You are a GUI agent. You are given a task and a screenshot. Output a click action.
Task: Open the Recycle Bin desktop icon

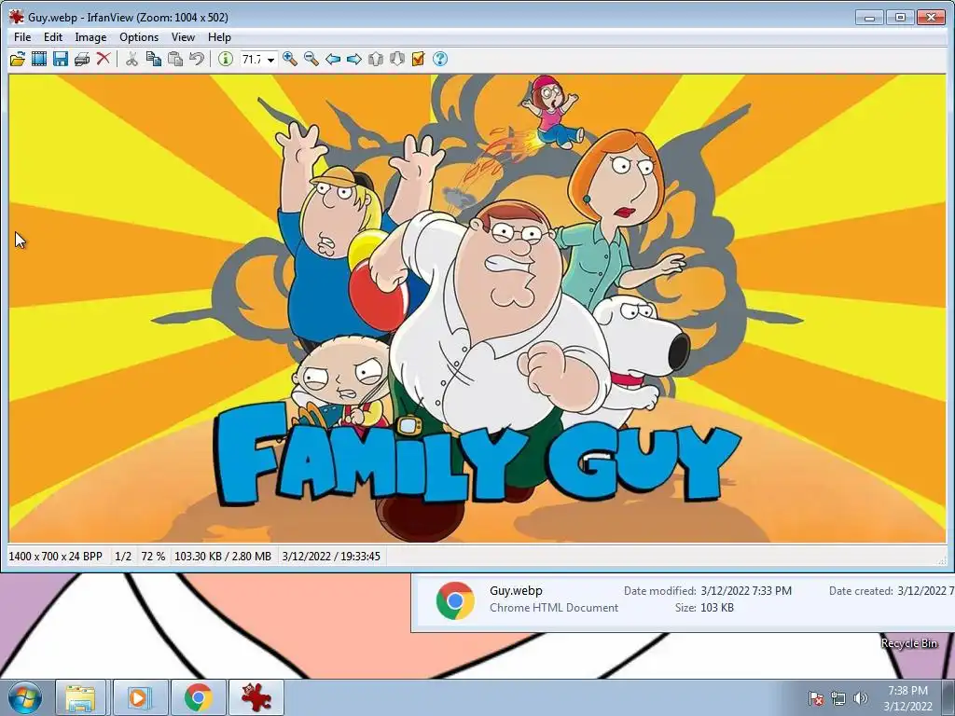tap(908, 643)
